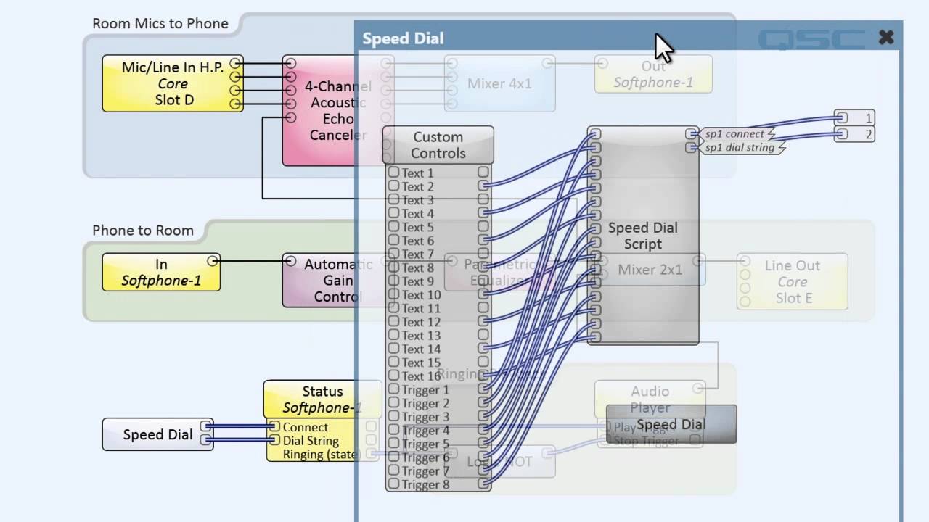Image resolution: width=929 pixels, height=522 pixels.
Task: Click the Trigger 1 output pin
Action: pos(483,389)
